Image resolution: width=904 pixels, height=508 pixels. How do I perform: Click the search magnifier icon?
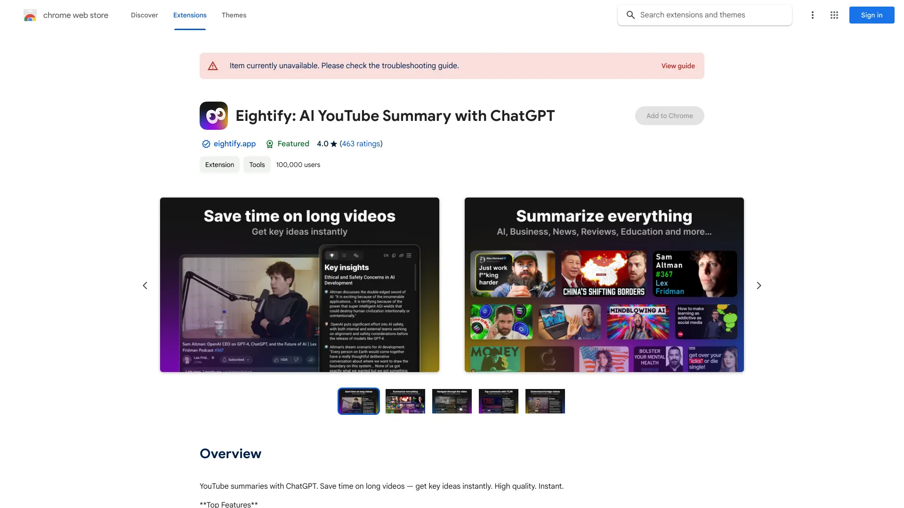(631, 15)
